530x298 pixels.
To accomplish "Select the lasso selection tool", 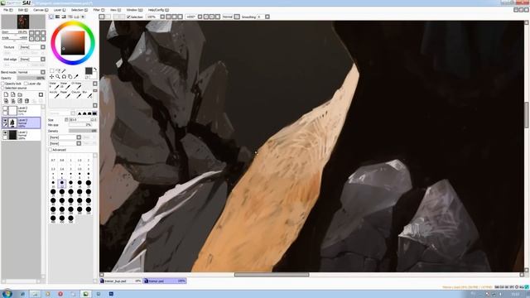I will click(x=58, y=70).
